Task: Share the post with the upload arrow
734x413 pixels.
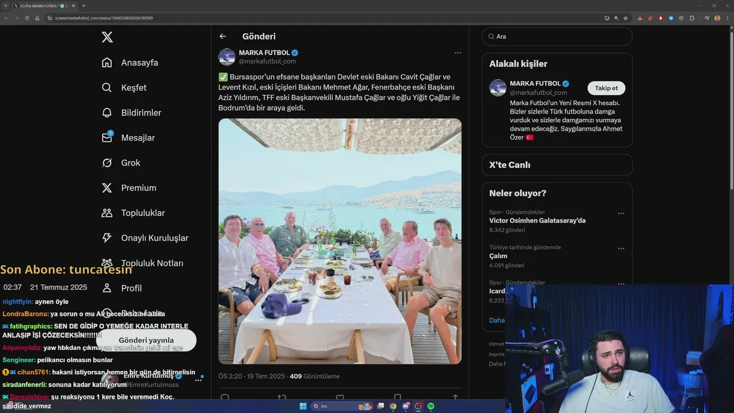Action: 455,397
